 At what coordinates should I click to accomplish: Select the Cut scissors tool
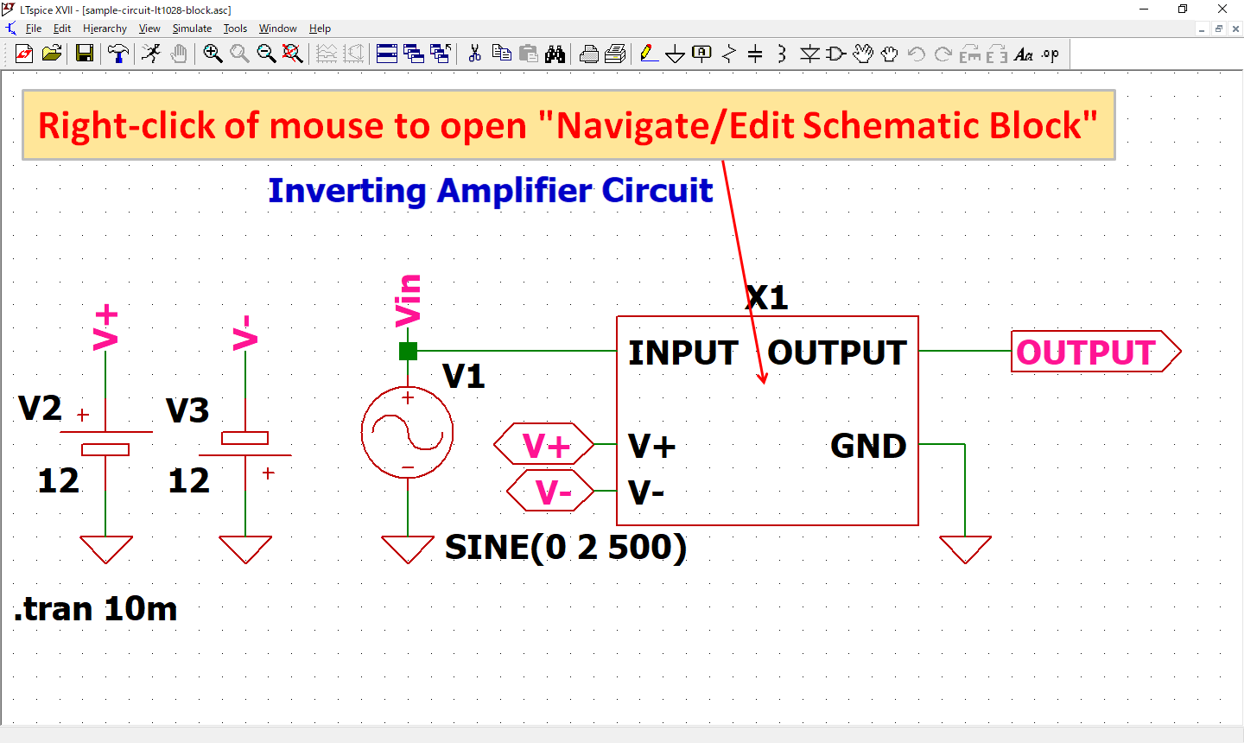click(x=474, y=54)
